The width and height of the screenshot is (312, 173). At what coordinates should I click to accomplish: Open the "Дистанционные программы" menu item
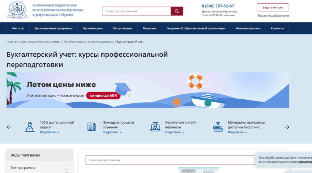coord(53,28)
